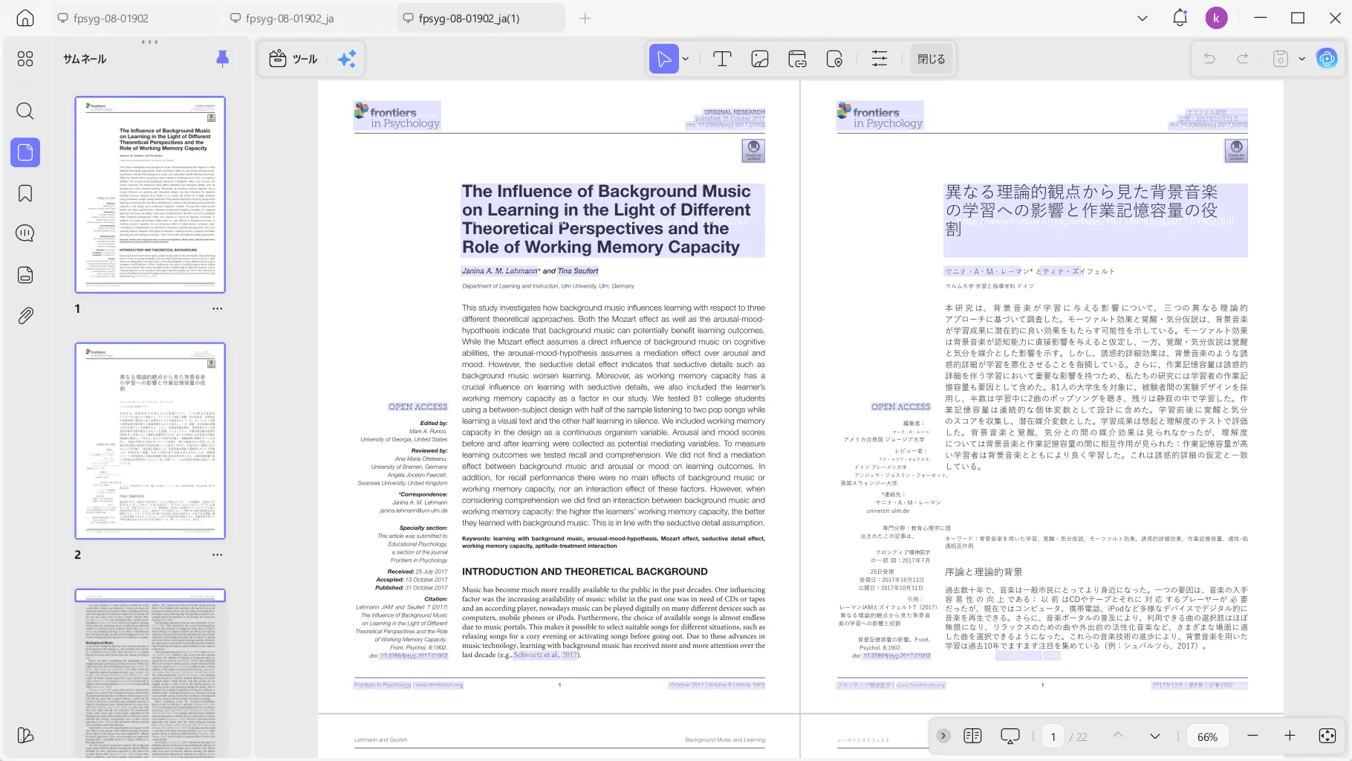1352x761 pixels.
Task: Select page 1 thumbnail
Action: coord(150,195)
